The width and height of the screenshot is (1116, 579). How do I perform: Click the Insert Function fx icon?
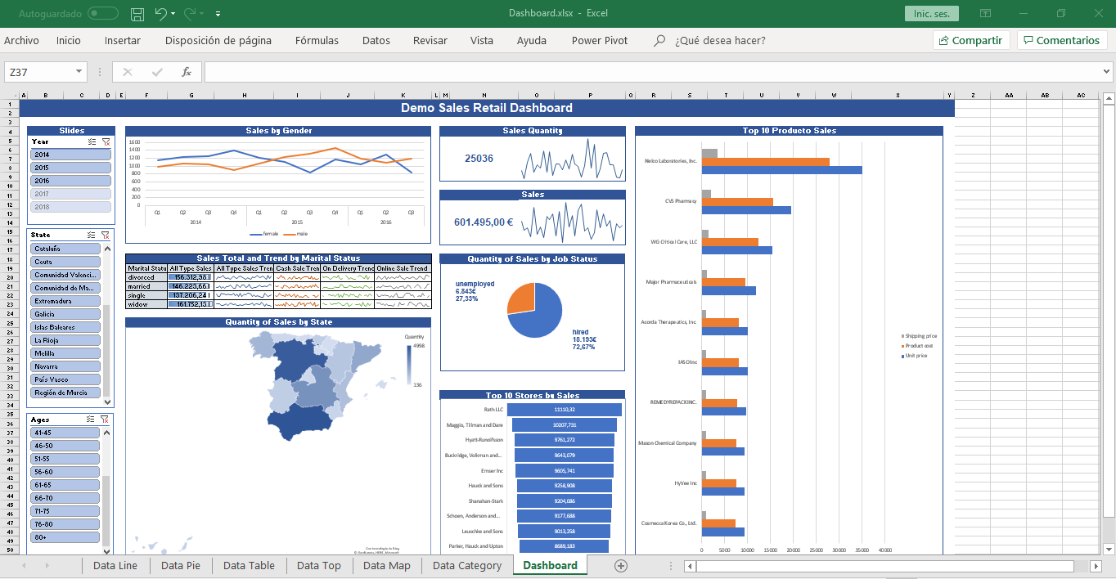186,72
